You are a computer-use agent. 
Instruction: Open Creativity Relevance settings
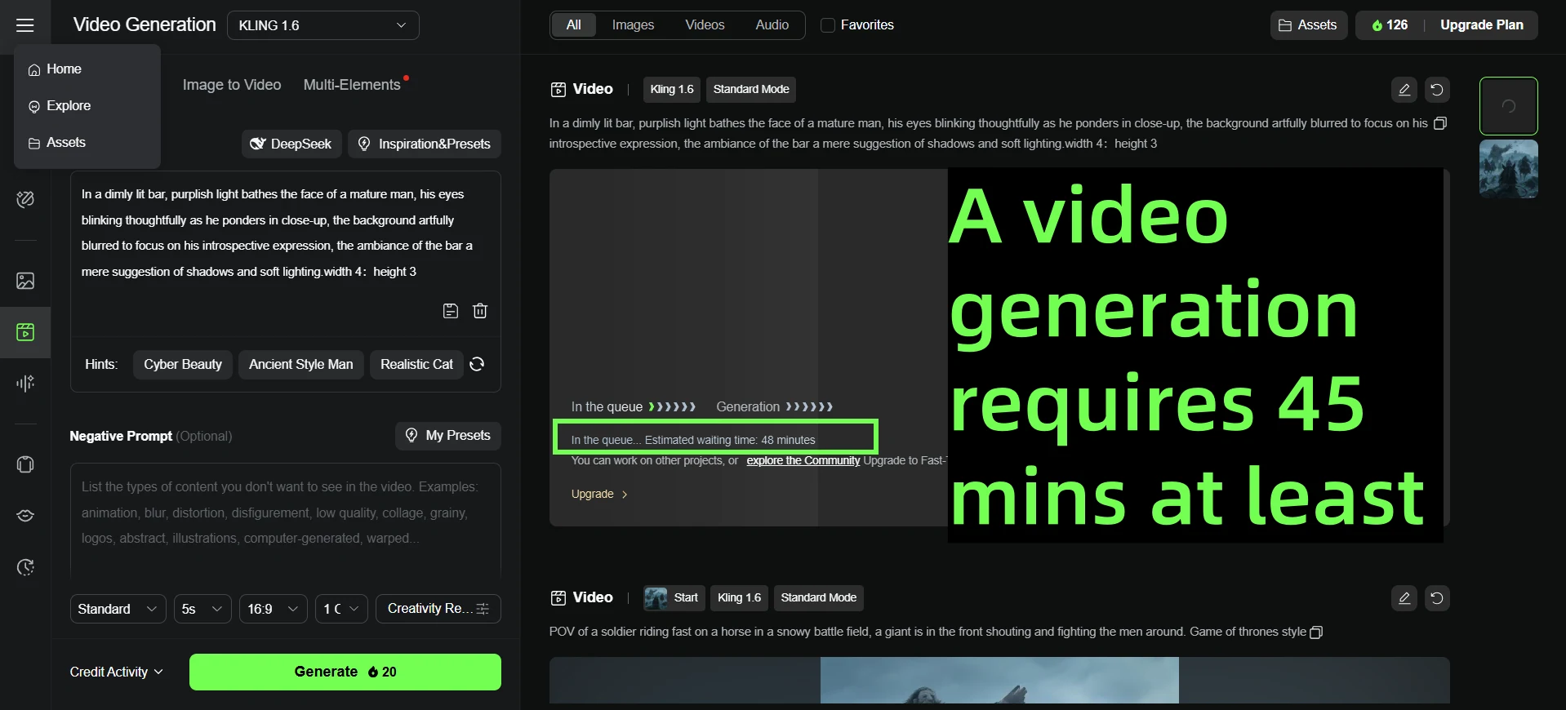click(x=438, y=609)
